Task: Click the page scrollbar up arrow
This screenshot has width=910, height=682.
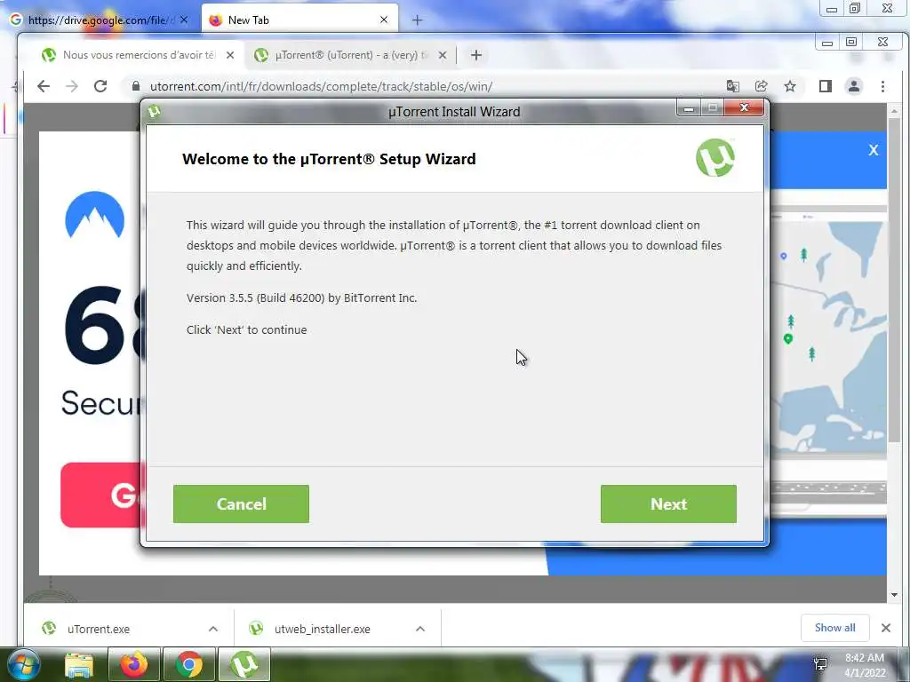Action: click(x=894, y=111)
